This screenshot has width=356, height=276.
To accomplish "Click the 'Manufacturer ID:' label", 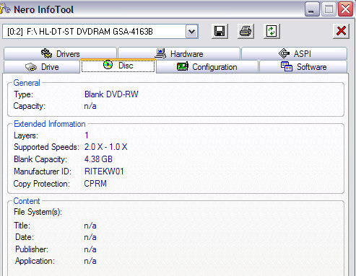I will click(x=43, y=172).
